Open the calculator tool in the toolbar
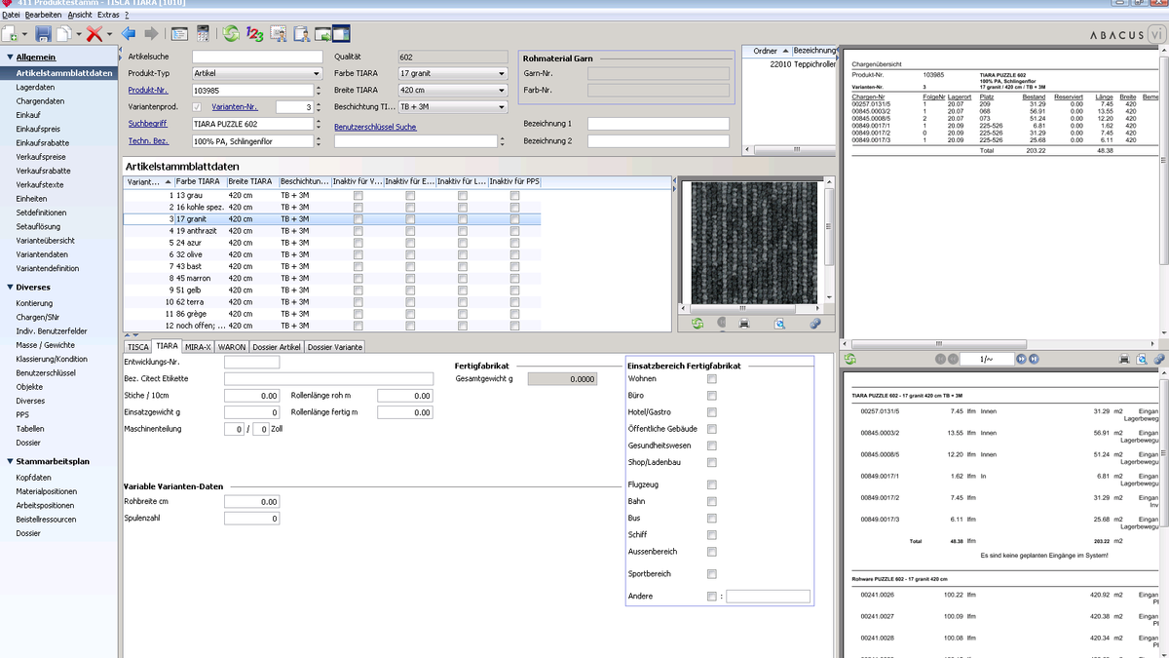 point(203,34)
